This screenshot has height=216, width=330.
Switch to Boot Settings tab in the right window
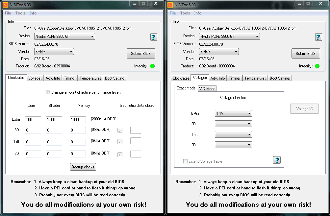click(x=280, y=78)
